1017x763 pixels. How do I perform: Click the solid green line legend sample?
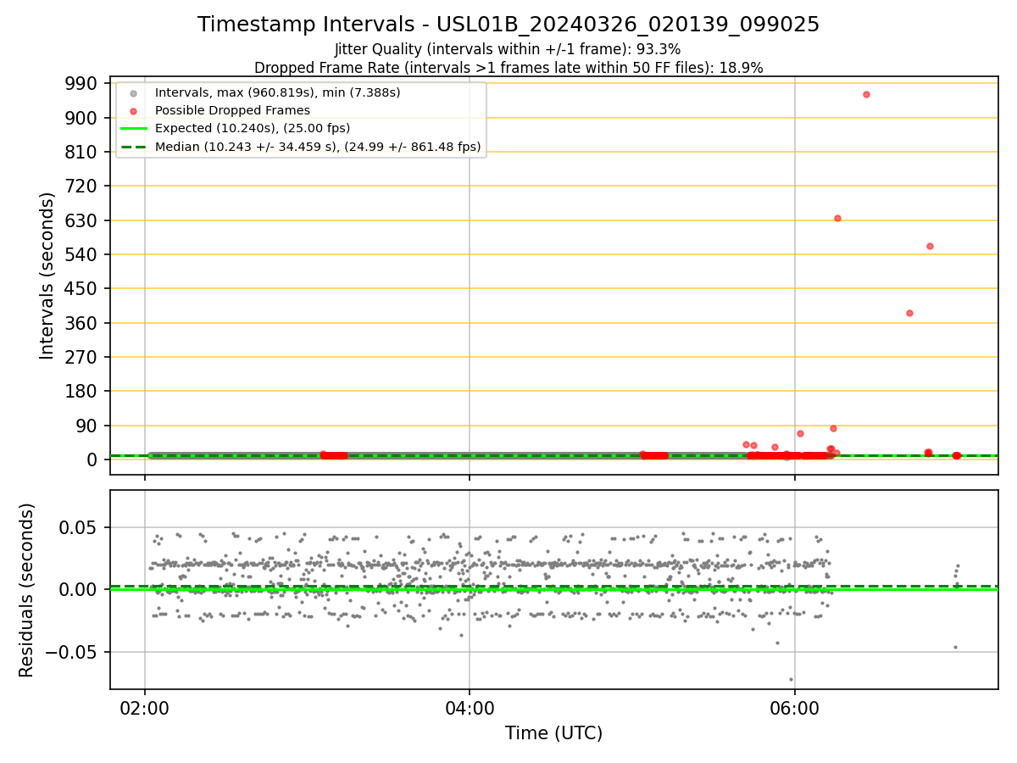[x=133, y=129]
